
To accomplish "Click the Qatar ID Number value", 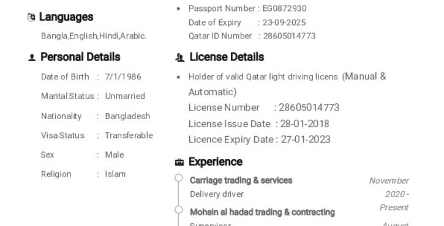I will [x=290, y=36].
